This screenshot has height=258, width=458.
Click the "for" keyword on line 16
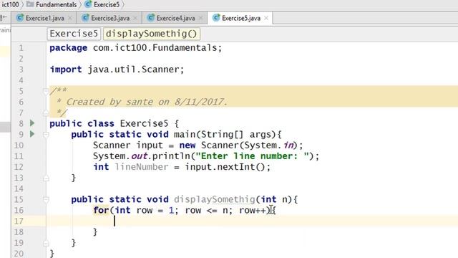(101, 210)
